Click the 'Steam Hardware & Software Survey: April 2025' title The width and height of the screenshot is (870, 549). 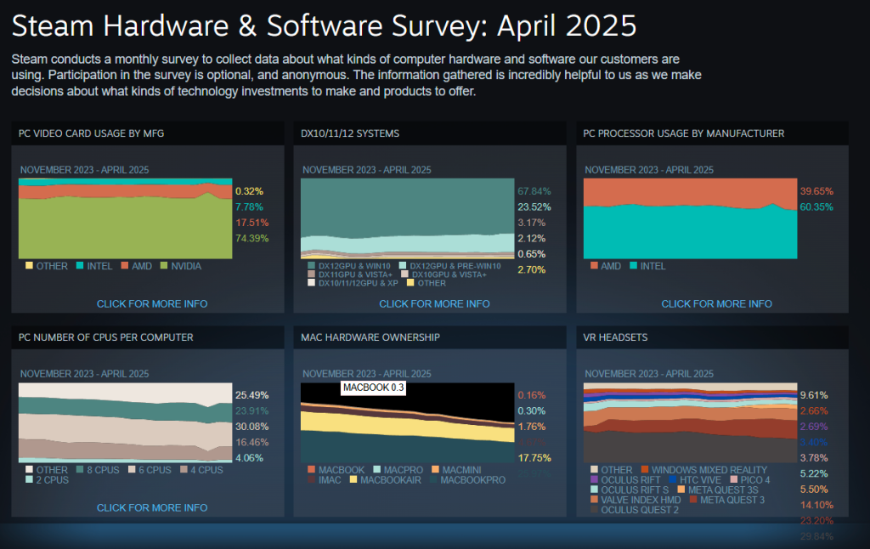click(324, 25)
